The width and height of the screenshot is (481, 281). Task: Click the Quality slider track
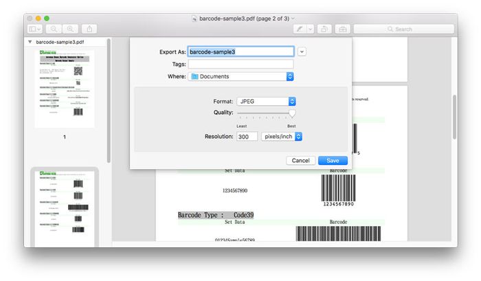point(265,113)
